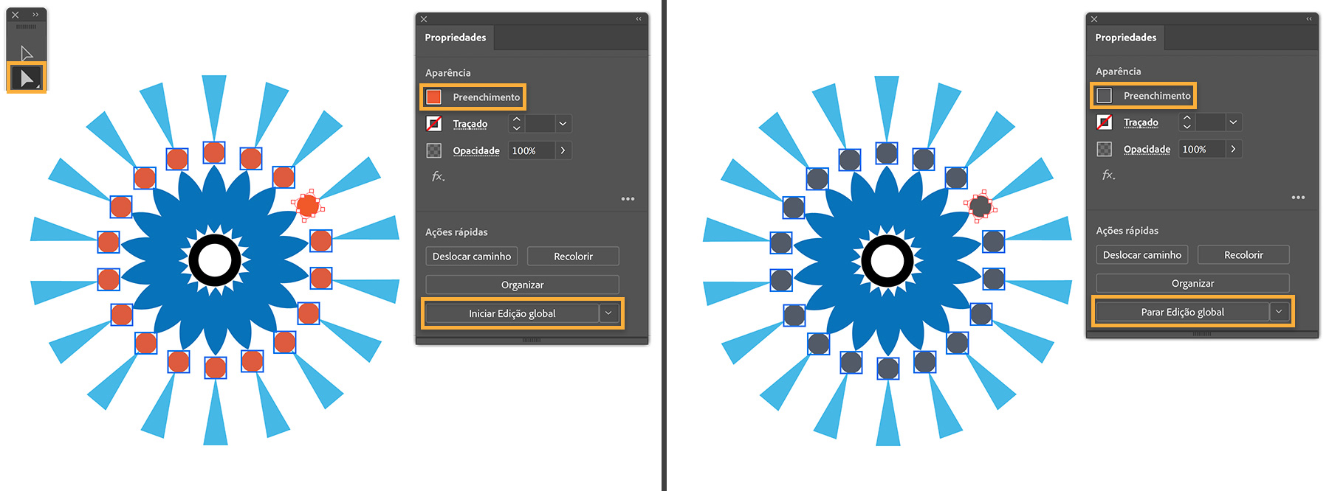Image resolution: width=1329 pixels, height=491 pixels.
Task: Click the opacity icon in the right panel
Action: [x=1105, y=149]
